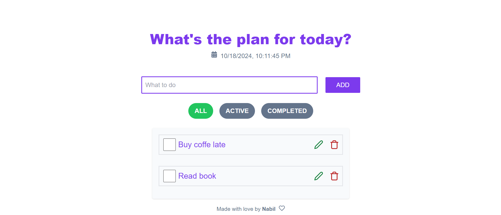The image size is (501, 215).
Task: Show all tasks with ALL filter
Action: 201,111
